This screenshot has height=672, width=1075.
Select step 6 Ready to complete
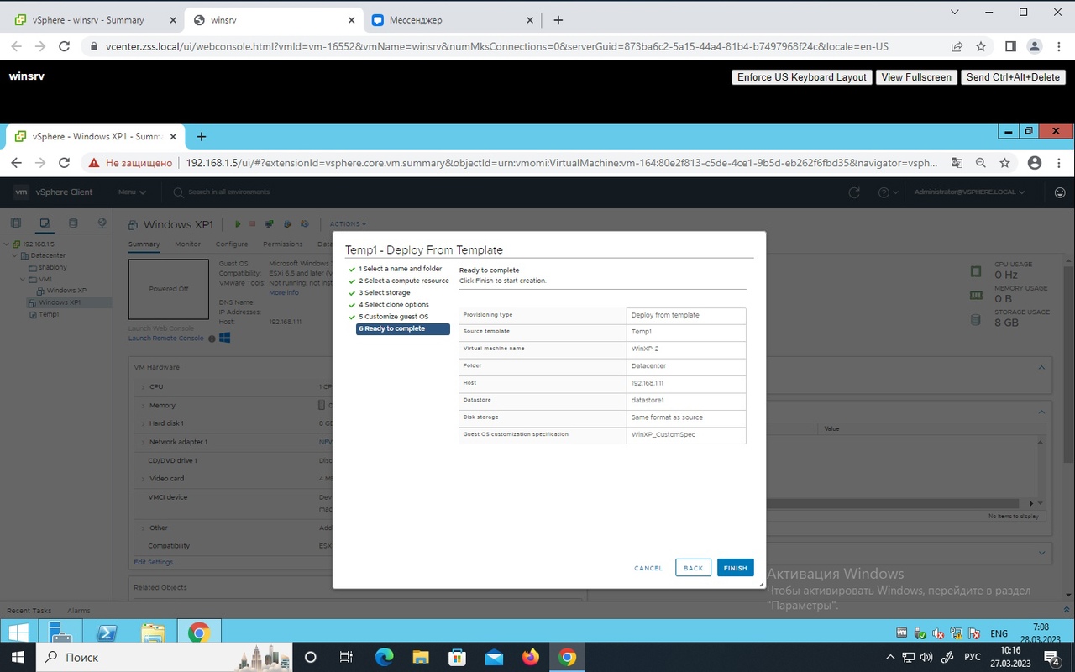coord(403,328)
